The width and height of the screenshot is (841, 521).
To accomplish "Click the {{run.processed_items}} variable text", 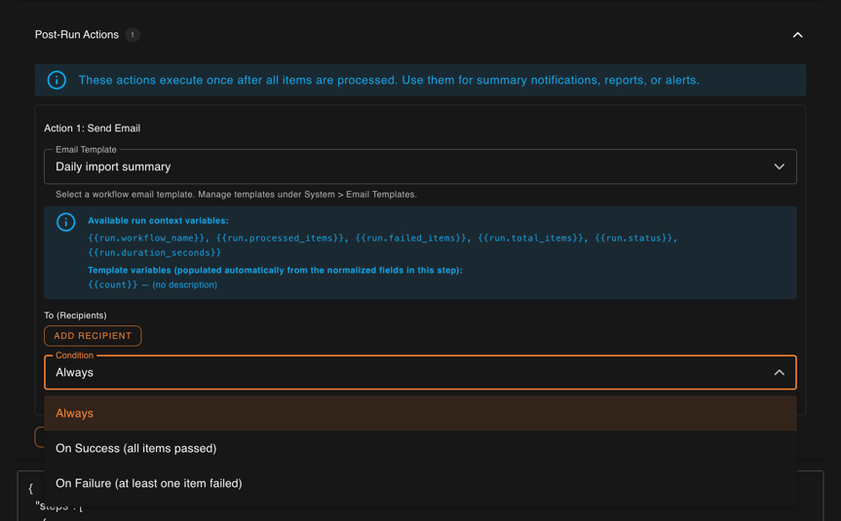I will [x=281, y=238].
